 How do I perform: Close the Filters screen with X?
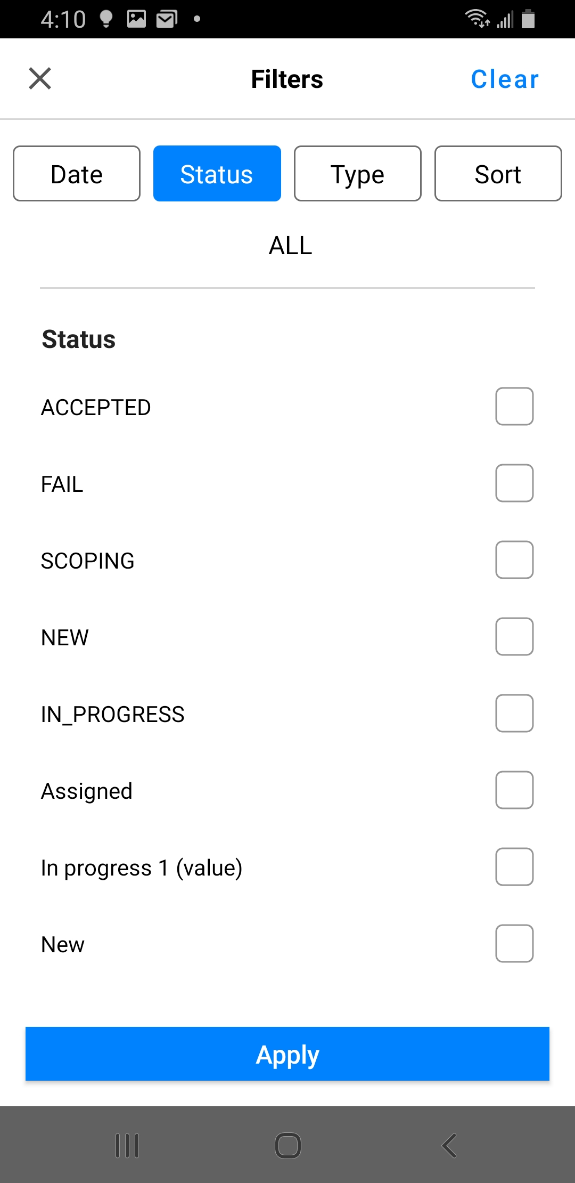pyautogui.click(x=40, y=79)
